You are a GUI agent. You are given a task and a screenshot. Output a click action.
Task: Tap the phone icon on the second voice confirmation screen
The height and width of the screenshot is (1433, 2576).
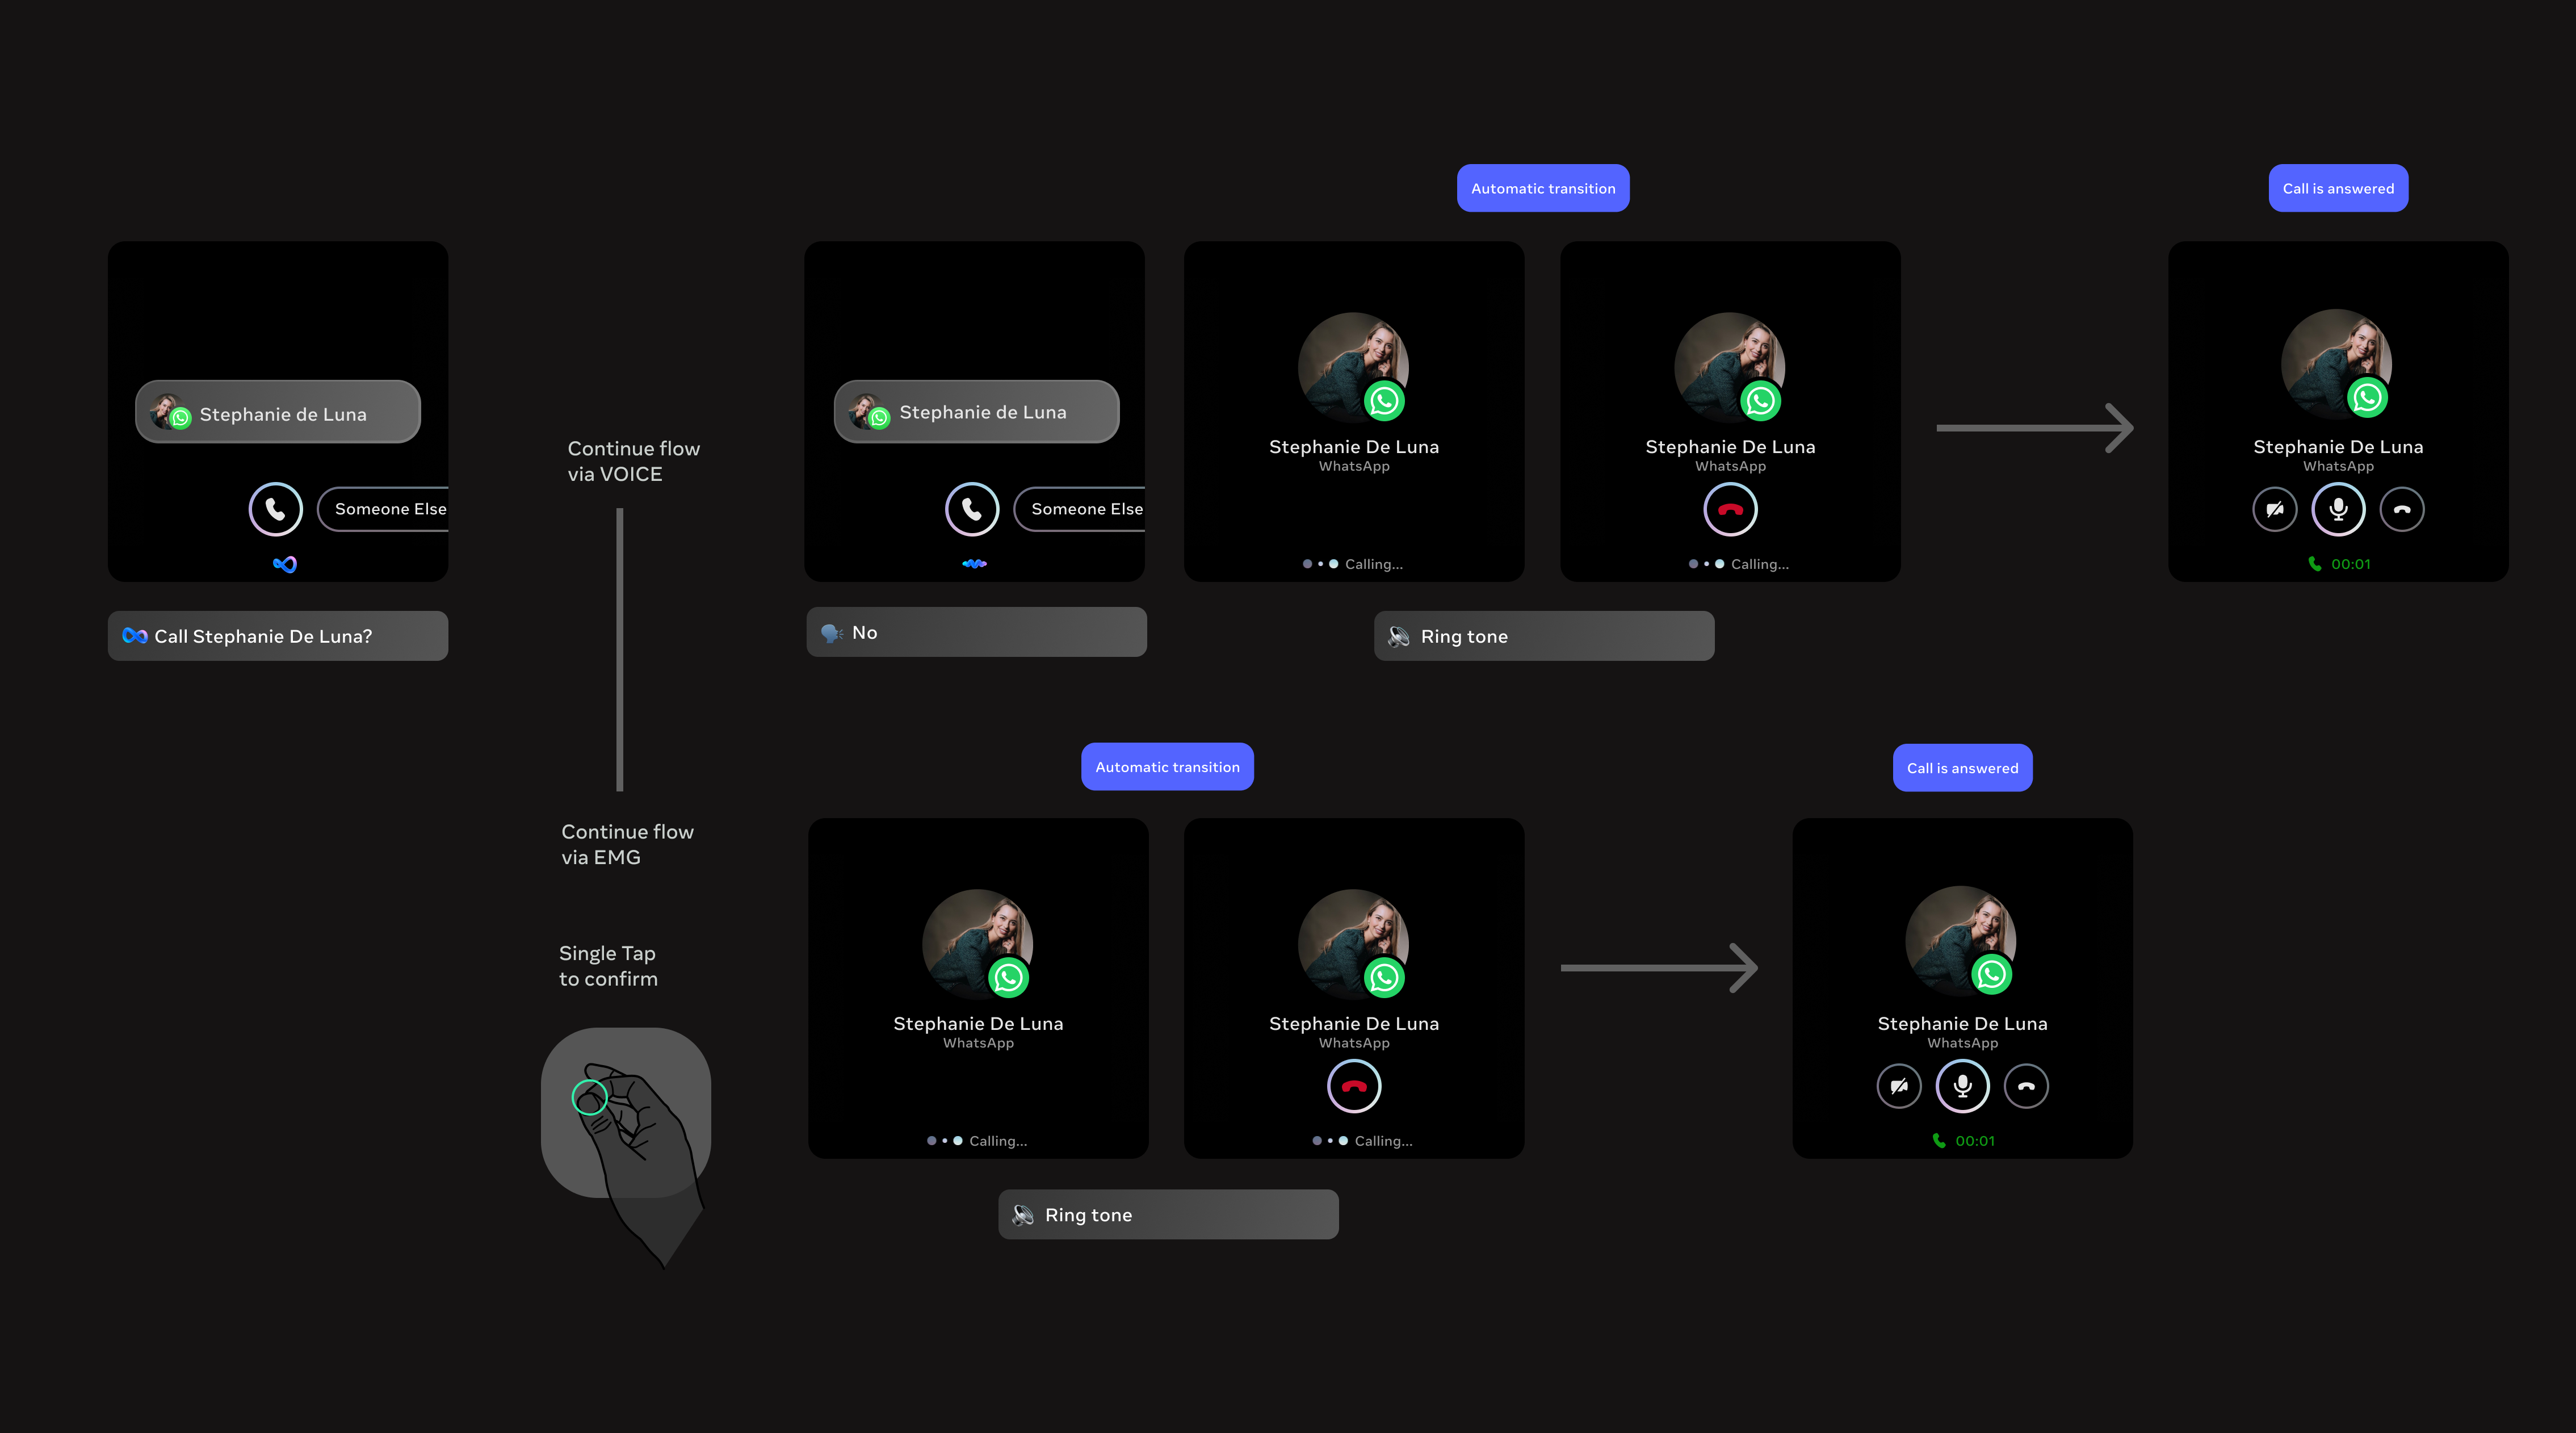coord(973,509)
